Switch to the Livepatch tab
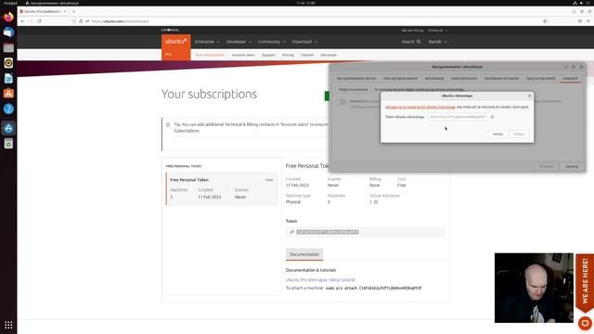 point(570,78)
